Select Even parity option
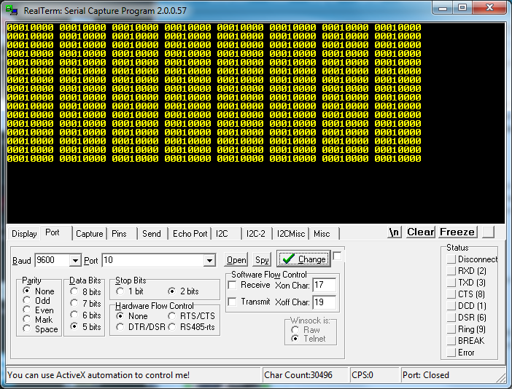The width and height of the screenshot is (512, 389). tap(28, 310)
